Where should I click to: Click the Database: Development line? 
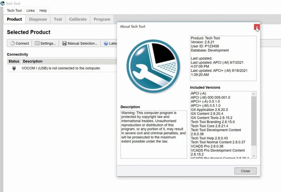(x=210, y=50)
